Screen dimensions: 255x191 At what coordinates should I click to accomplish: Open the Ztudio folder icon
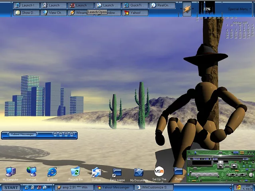178,172
